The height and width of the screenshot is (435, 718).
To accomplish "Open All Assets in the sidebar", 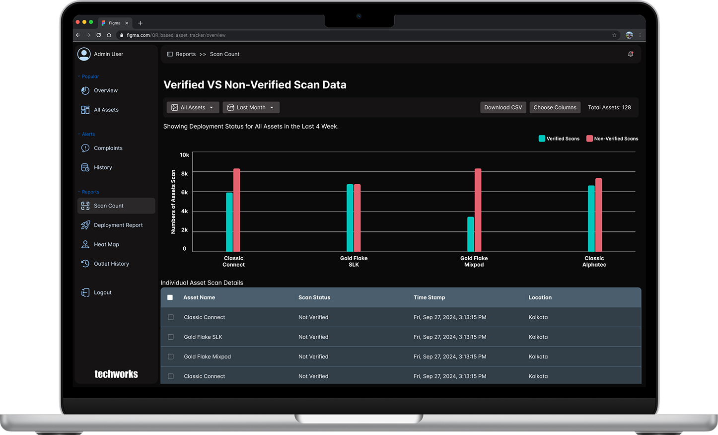I will 106,110.
